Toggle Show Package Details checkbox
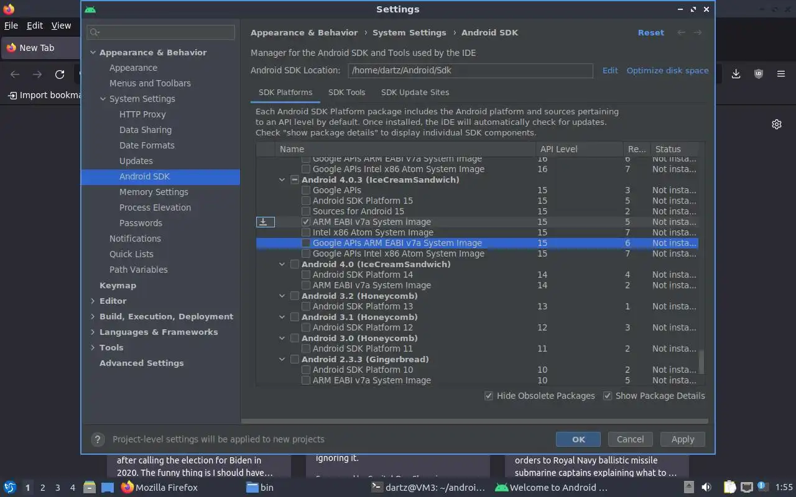This screenshot has height=497, width=796. coord(608,396)
